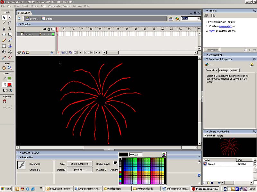This screenshot has width=257, height=192.
Task: Select the Oval tool
Action: (x=4, y=35)
